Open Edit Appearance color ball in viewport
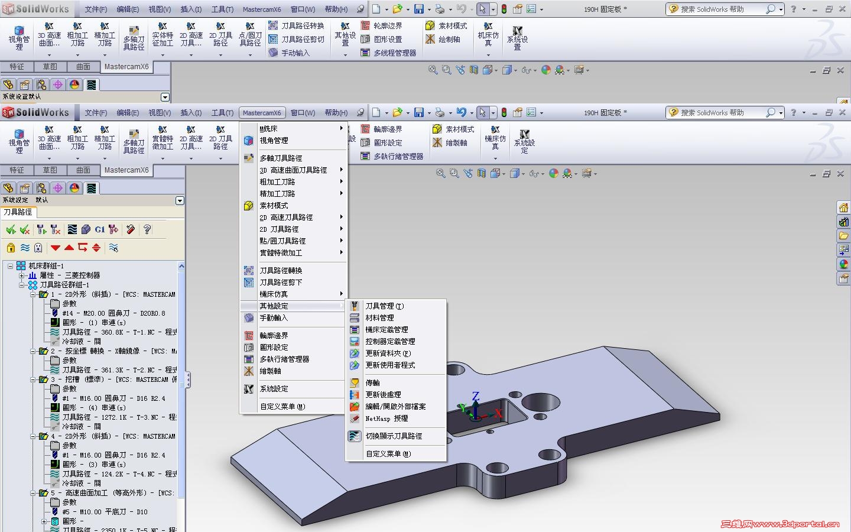The height and width of the screenshot is (532, 851). point(554,173)
